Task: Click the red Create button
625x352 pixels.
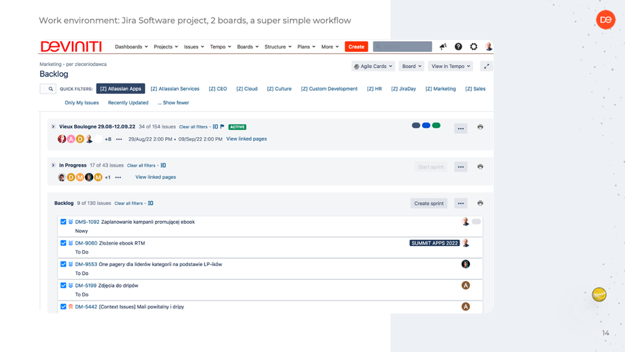Action: 356,47
